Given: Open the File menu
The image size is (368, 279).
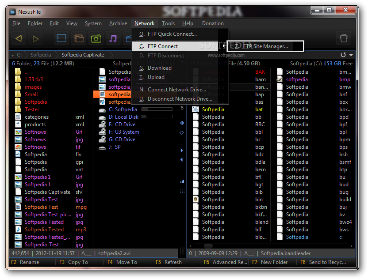Looking at the screenshot, I should pos(16,23).
